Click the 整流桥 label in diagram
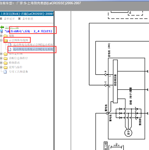 [140, 122]
